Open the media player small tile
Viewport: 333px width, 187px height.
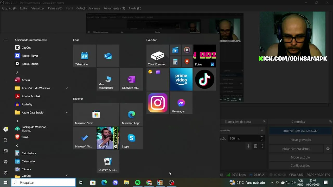click(187, 50)
